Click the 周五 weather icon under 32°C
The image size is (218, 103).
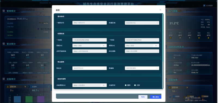click(x=208, y=38)
